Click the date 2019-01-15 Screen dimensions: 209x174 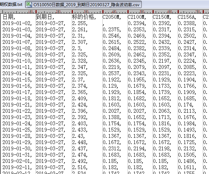pyautogui.click(x=17, y=80)
